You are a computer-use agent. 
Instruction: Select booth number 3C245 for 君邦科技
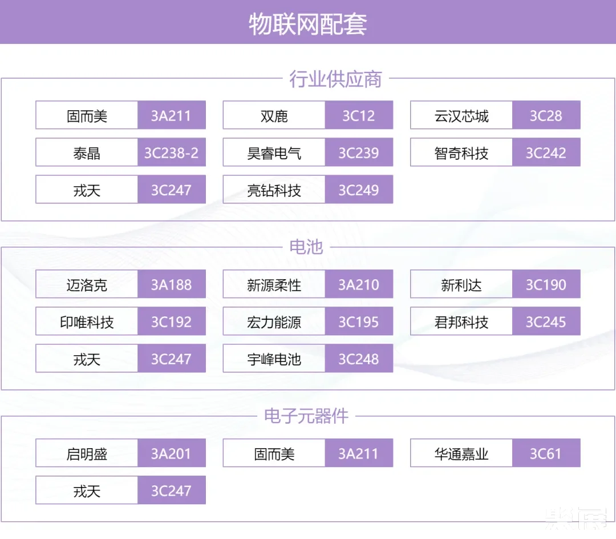(546, 321)
